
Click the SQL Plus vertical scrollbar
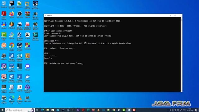click(x=182, y=54)
